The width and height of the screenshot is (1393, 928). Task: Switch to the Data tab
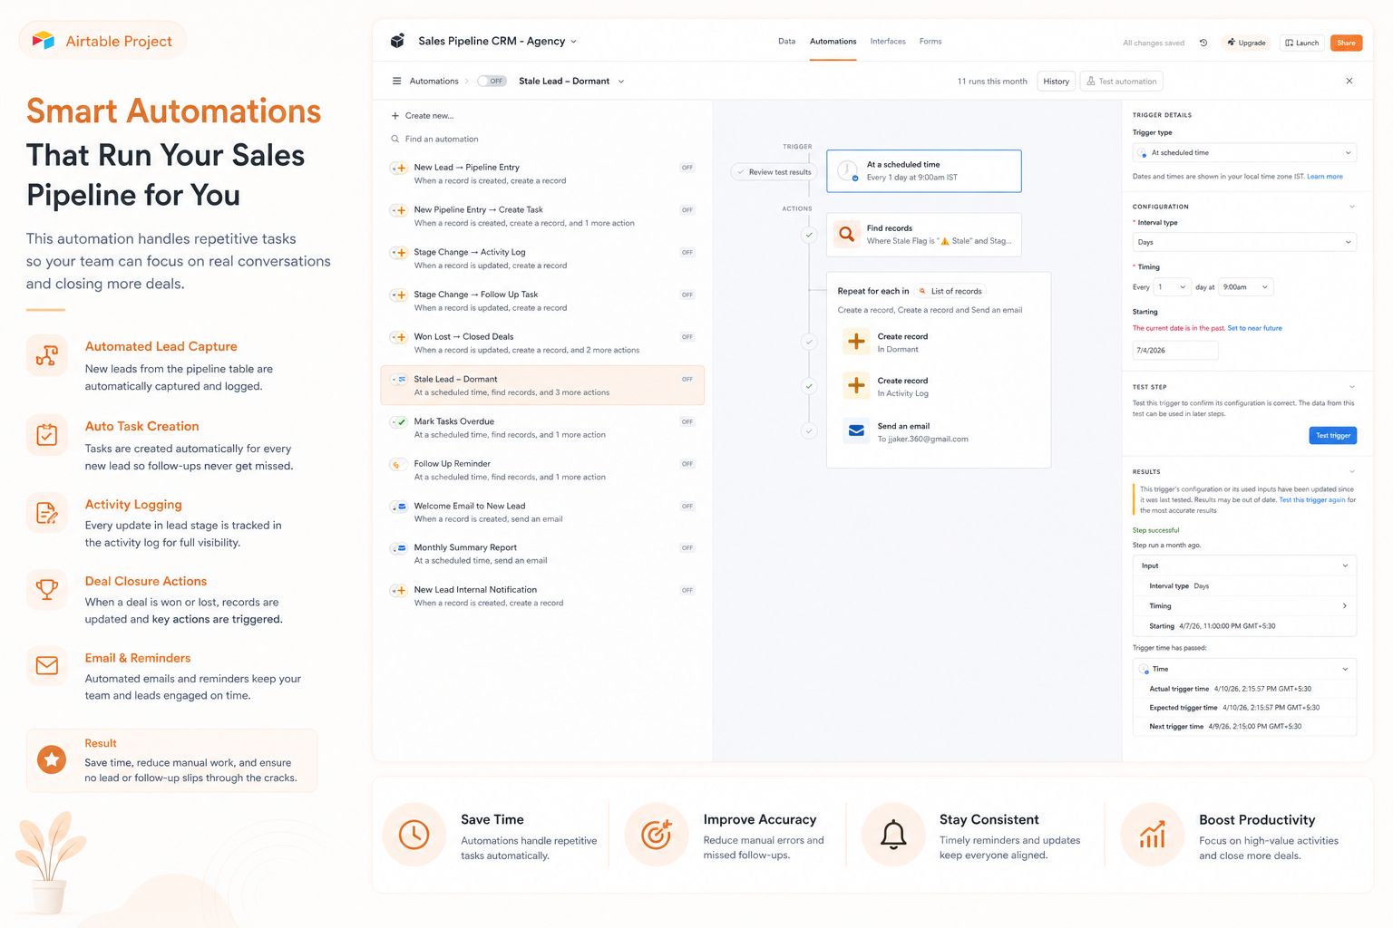coord(786,42)
